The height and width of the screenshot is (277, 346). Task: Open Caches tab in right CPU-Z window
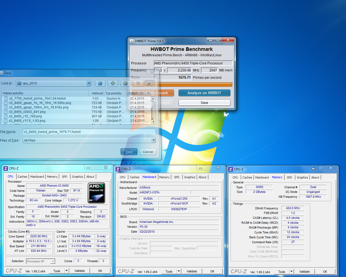pyautogui.click(x=247, y=177)
